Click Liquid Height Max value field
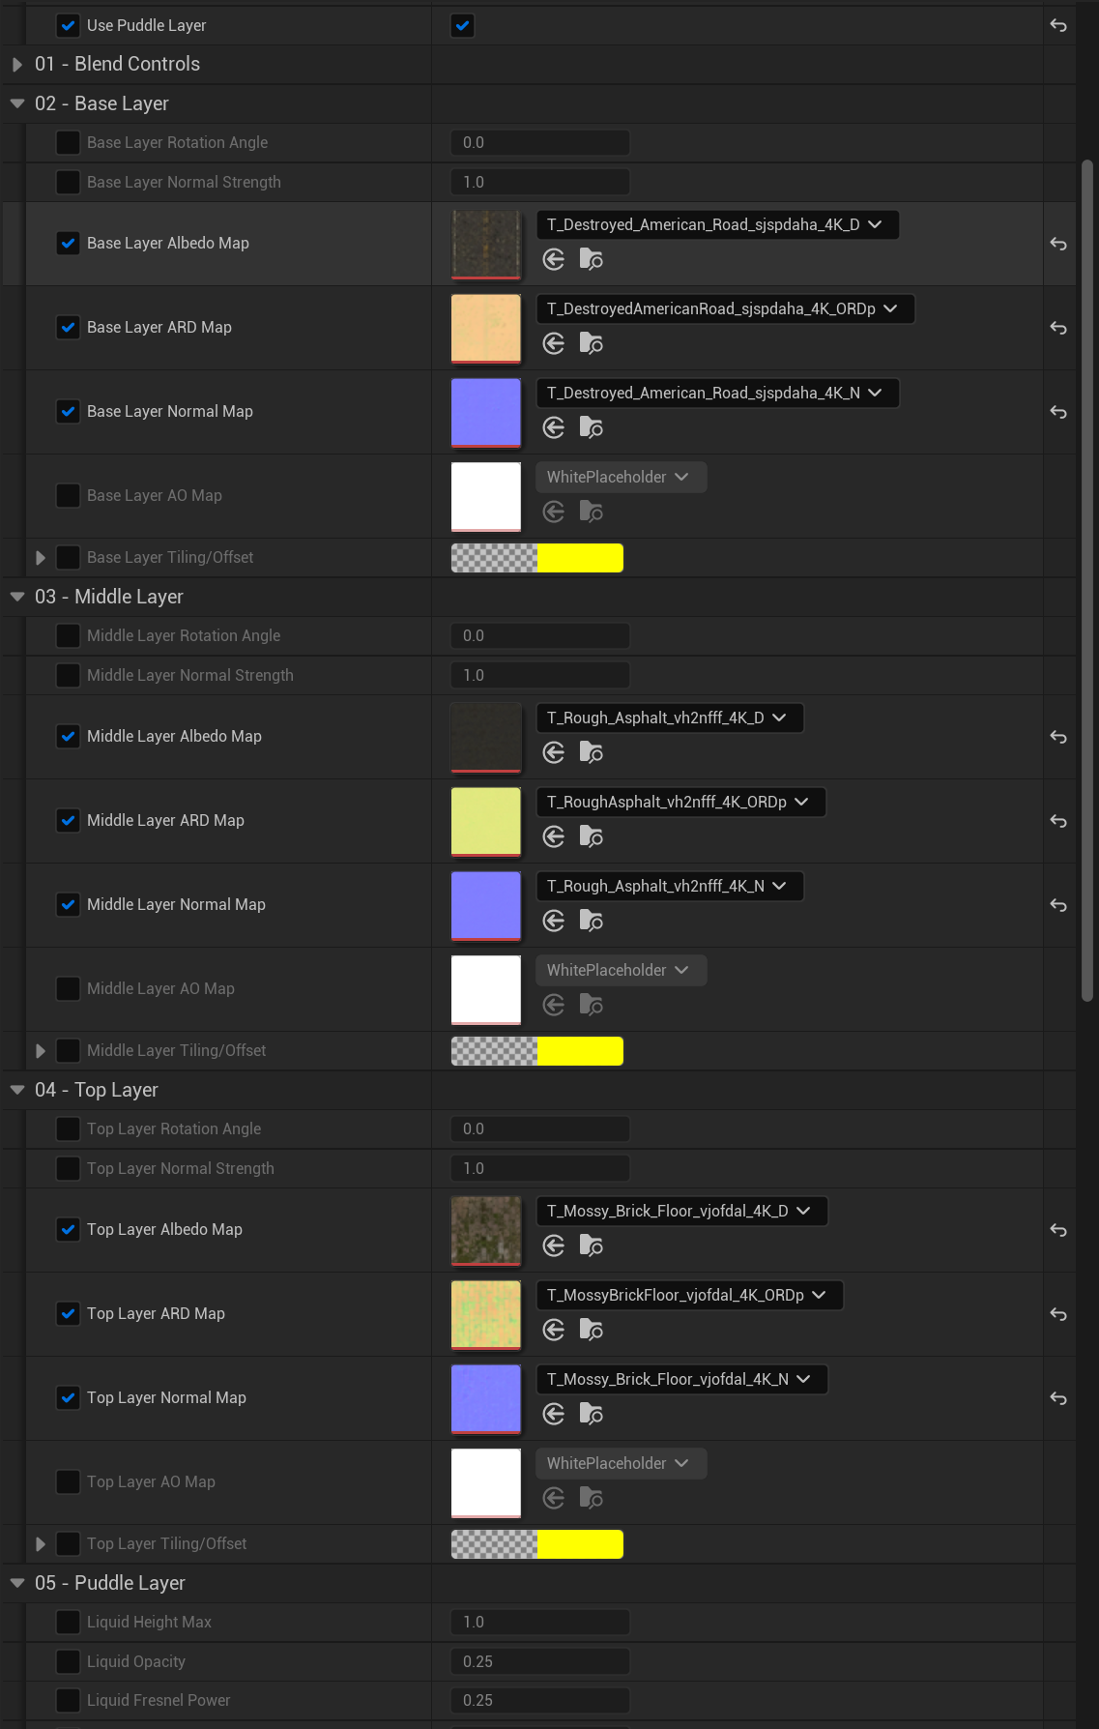 coord(540,1622)
